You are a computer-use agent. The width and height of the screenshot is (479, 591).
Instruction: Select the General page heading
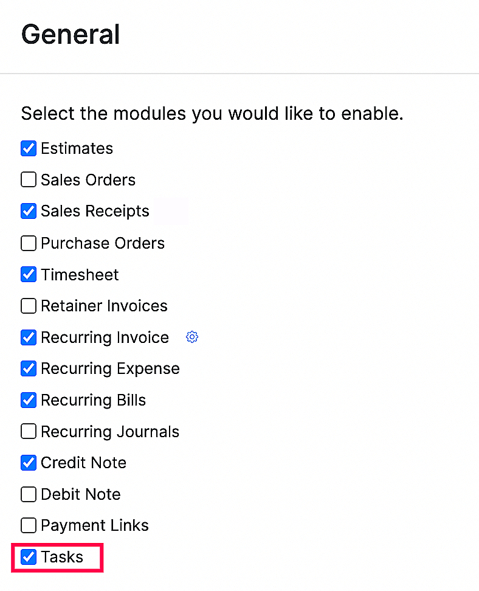coord(70,35)
